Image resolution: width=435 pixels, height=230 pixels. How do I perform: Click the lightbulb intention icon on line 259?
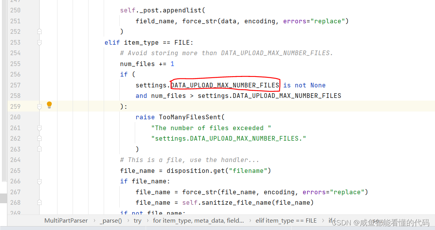49,105
